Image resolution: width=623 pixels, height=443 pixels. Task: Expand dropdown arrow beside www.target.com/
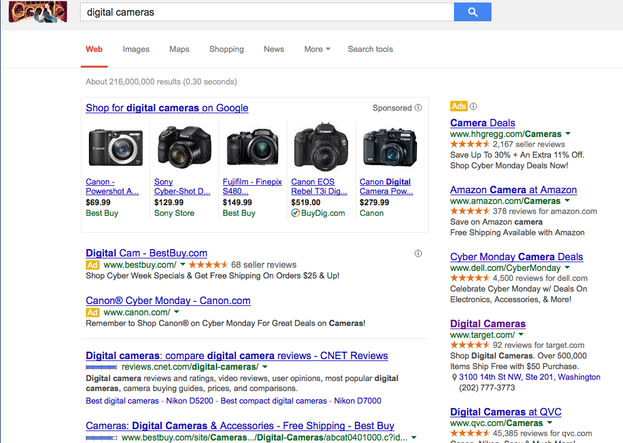521,335
